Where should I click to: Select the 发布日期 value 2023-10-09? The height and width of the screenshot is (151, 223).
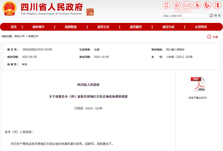click(101, 57)
